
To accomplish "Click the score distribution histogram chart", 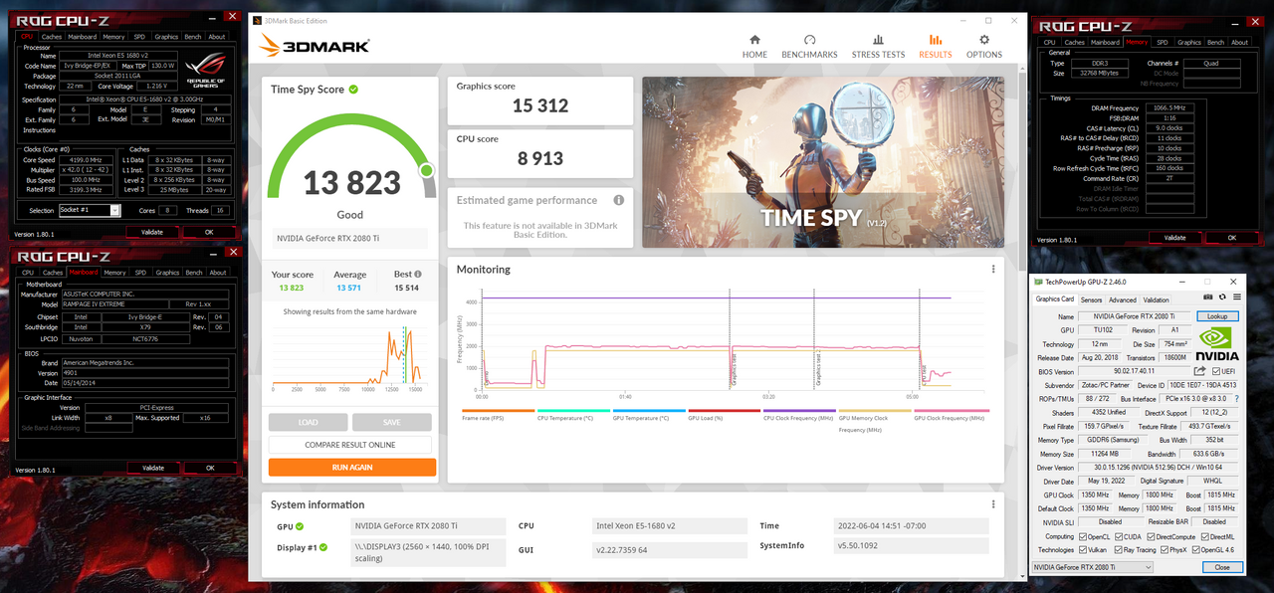I will click(350, 358).
